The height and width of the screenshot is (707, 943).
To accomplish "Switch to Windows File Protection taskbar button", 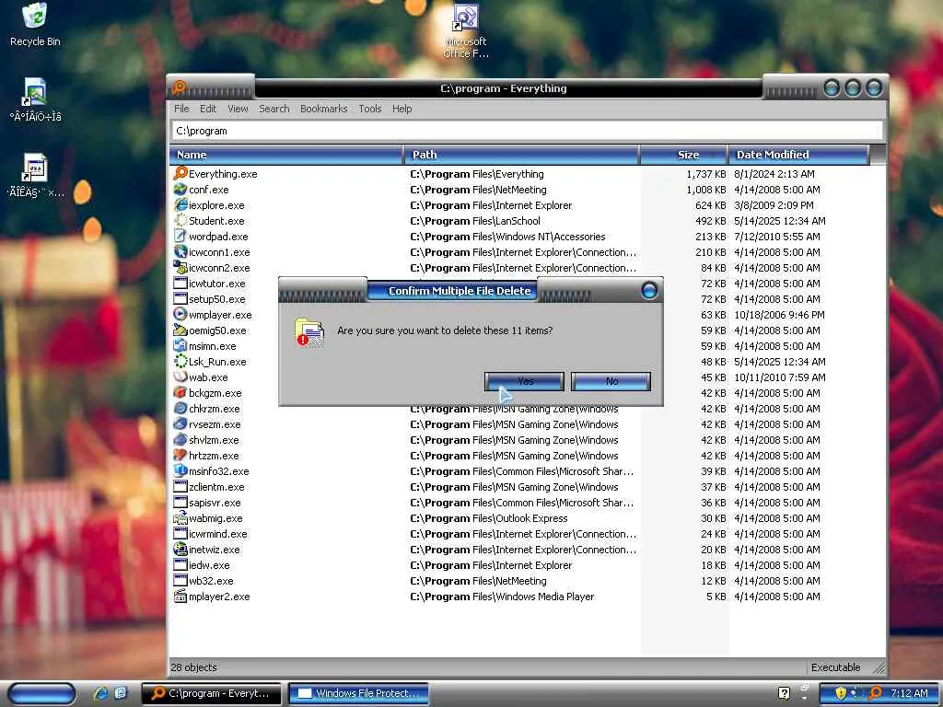I will click(358, 693).
